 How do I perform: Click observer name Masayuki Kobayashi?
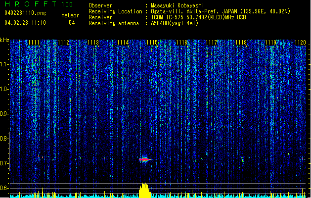point(178,5)
